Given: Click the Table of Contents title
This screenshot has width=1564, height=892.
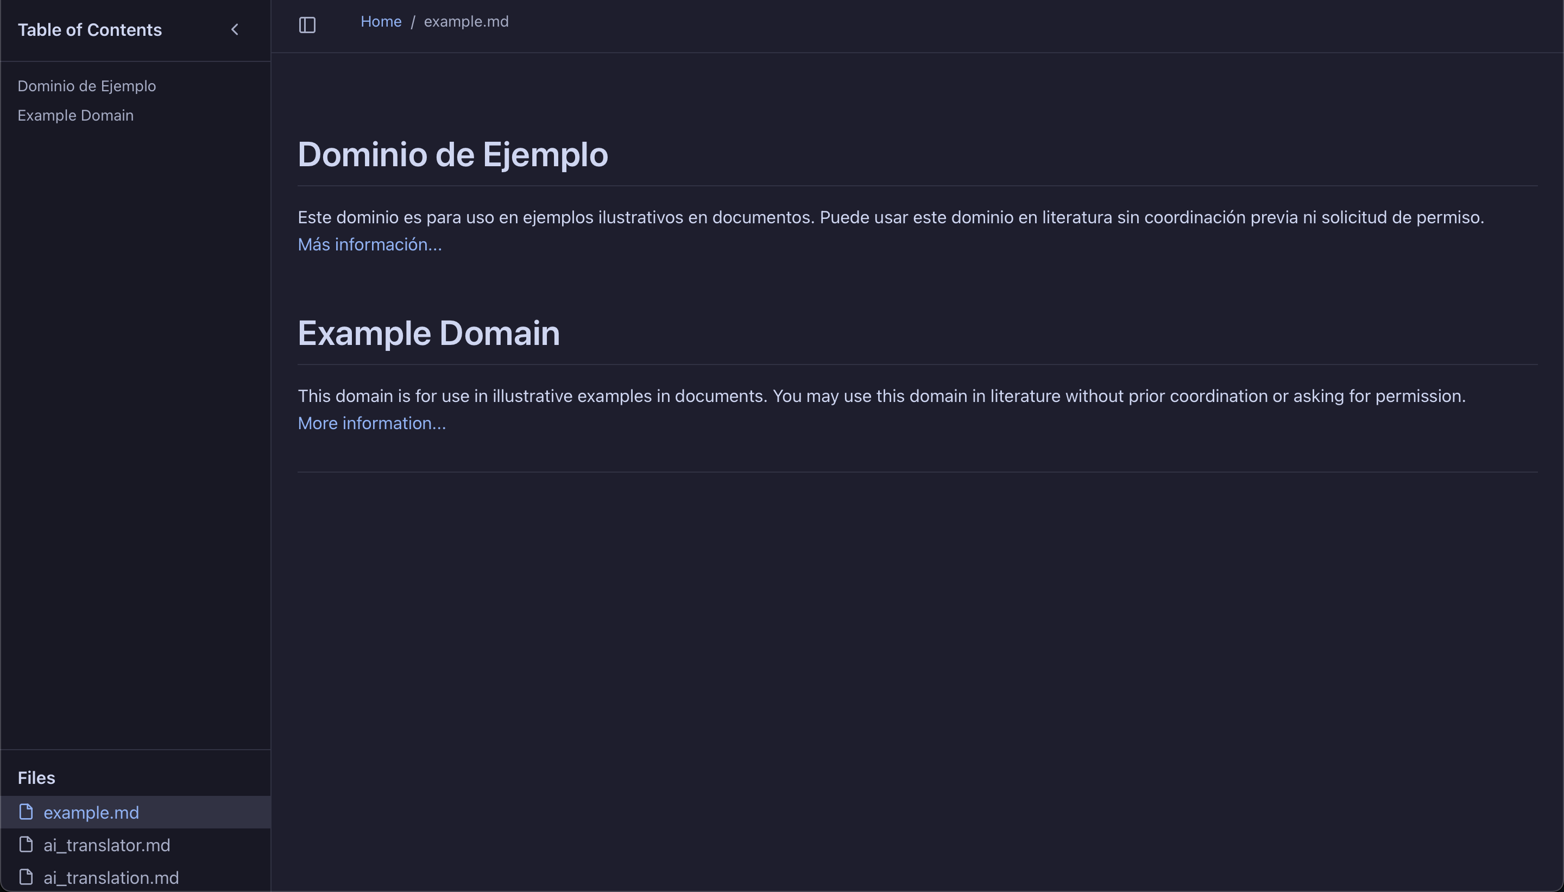Looking at the screenshot, I should [90, 29].
